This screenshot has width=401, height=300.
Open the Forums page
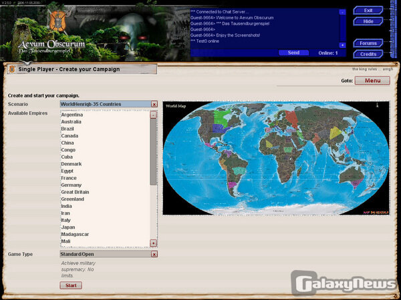[368, 43]
